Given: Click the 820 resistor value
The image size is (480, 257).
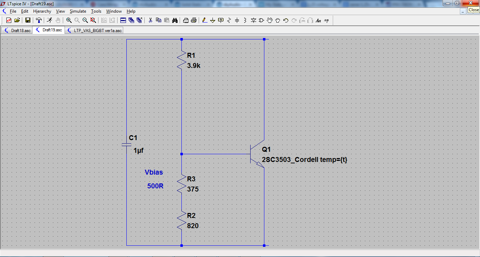Looking at the screenshot, I should pyautogui.click(x=193, y=226).
